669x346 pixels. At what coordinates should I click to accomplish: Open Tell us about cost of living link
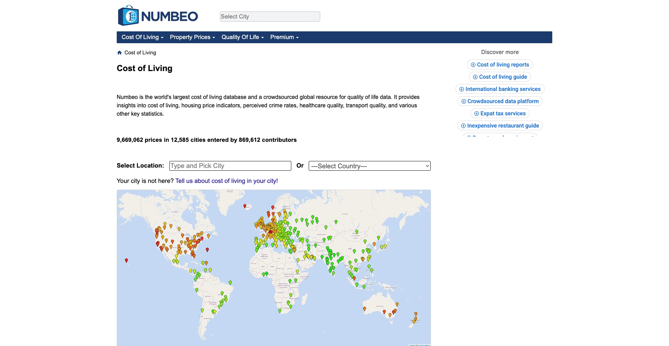tap(226, 181)
